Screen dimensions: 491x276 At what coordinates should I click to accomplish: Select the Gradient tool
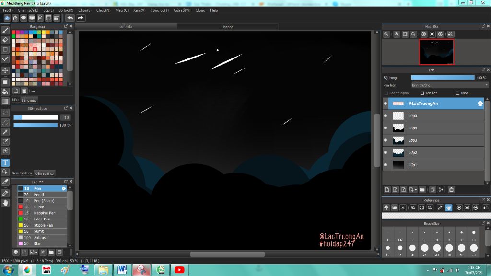pos(5,101)
